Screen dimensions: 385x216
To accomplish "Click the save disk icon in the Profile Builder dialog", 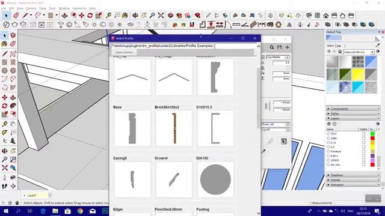I will (x=279, y=47).
